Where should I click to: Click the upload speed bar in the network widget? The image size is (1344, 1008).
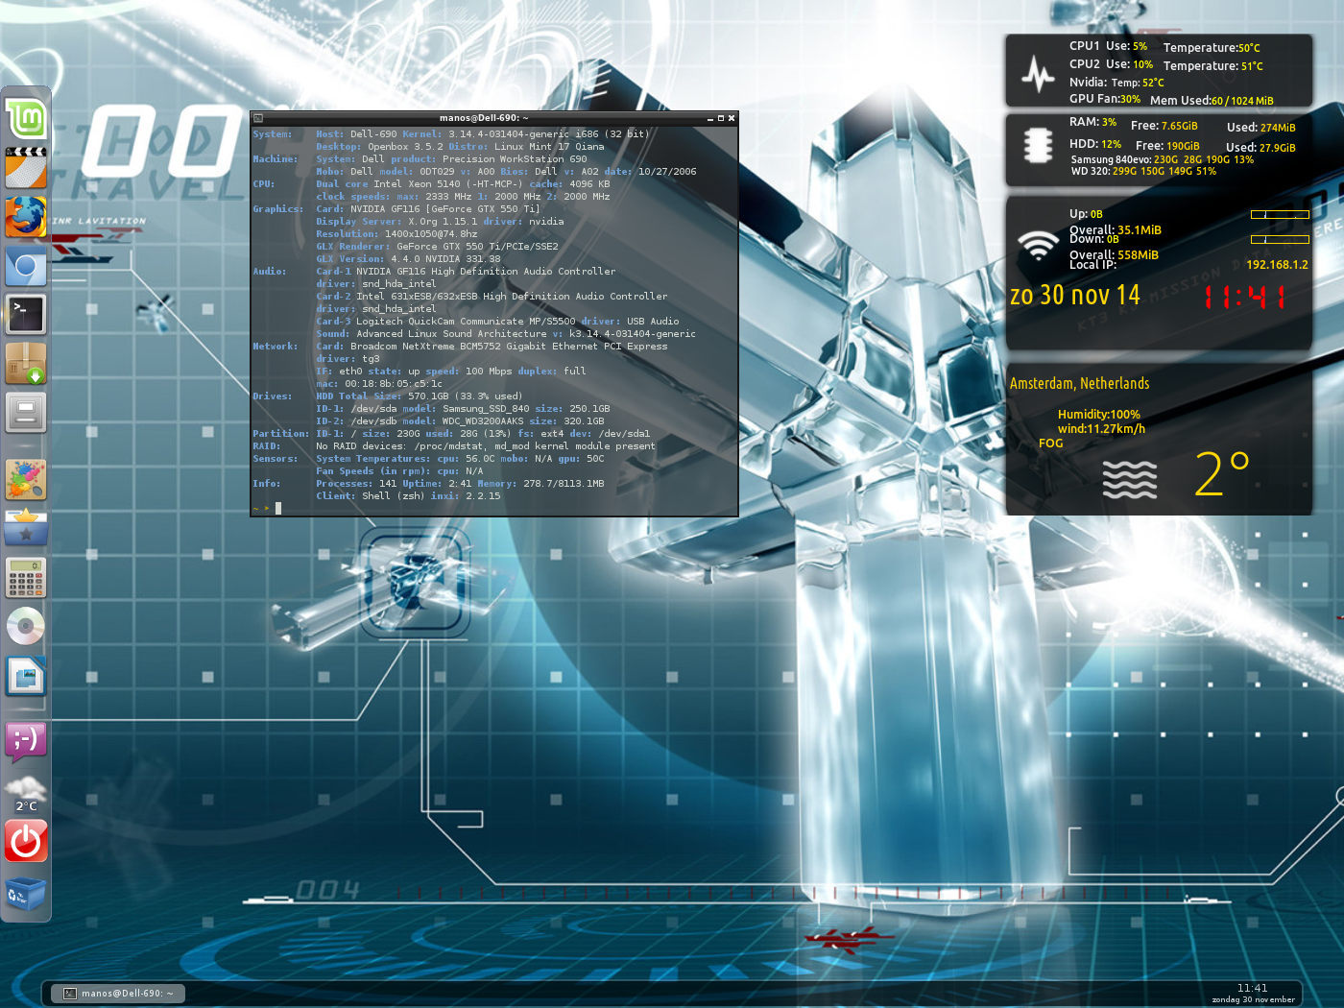pos(1281,214)
